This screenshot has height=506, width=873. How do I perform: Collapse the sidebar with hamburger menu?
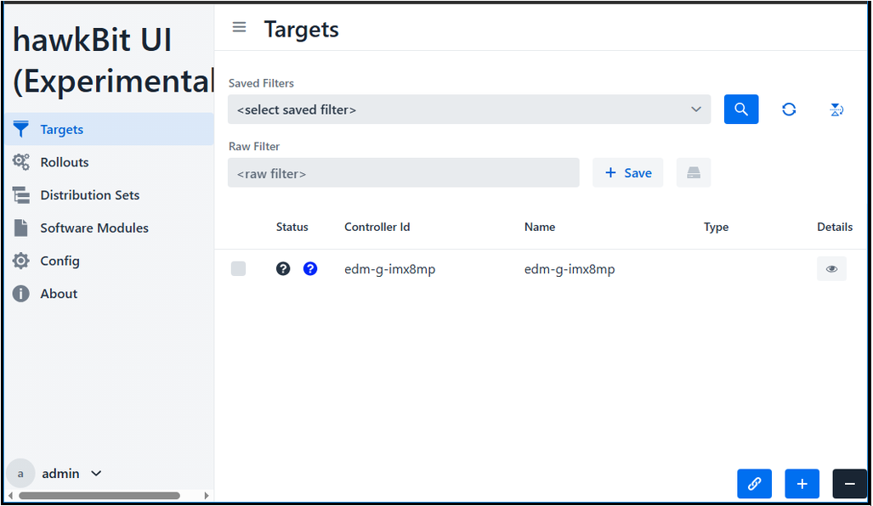[239, 26]
